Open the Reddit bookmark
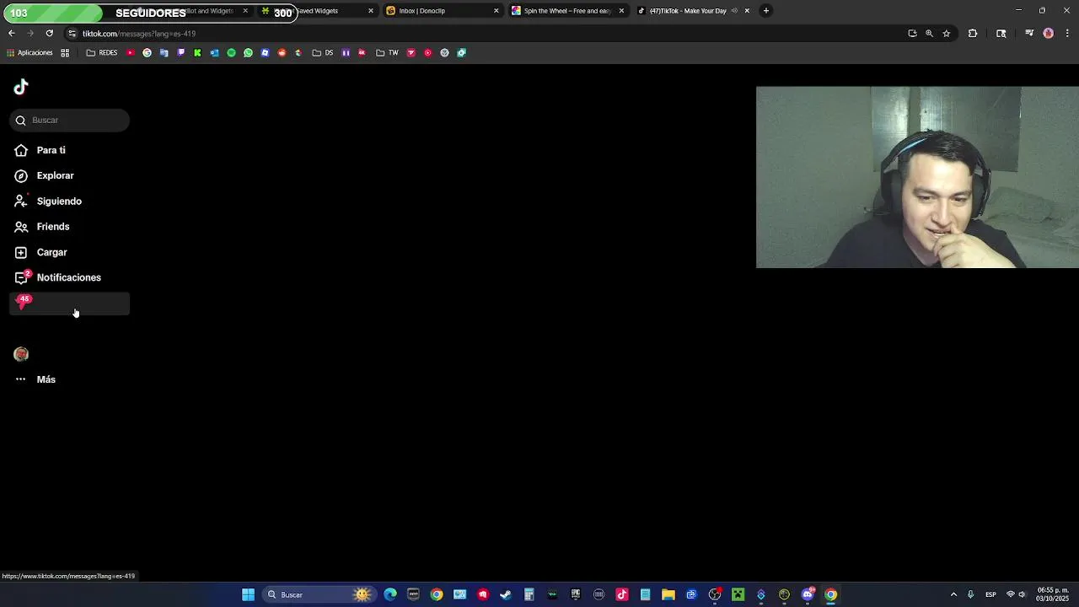 282,53
